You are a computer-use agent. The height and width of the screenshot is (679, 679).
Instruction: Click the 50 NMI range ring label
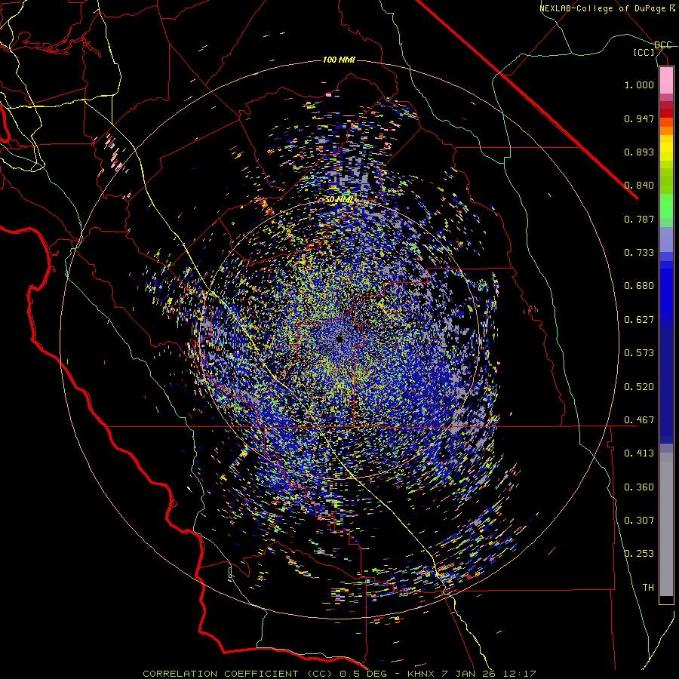point(339,200)
